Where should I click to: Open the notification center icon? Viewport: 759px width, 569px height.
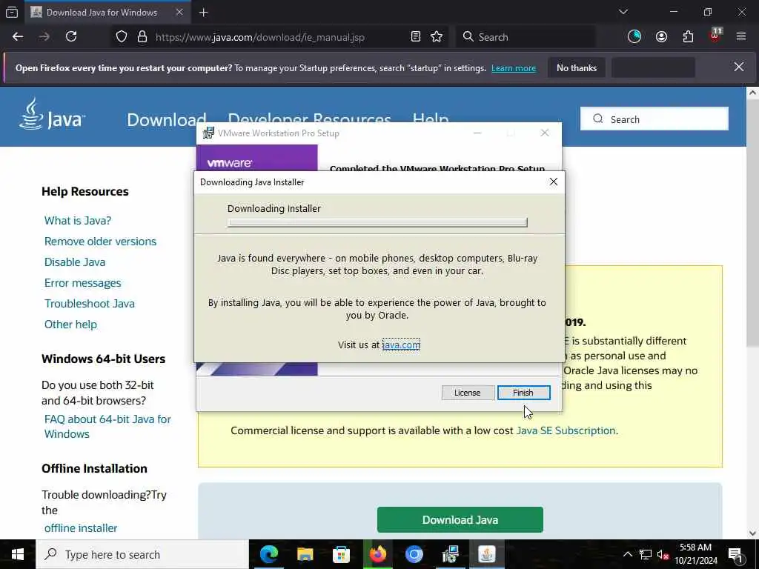[736, 554]
